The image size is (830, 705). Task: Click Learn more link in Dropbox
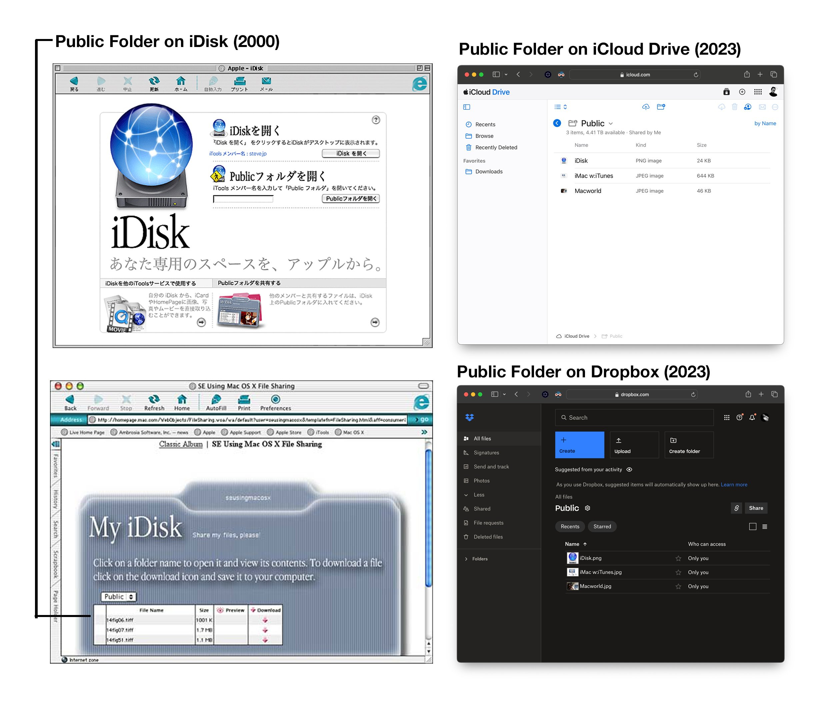[x=733, y=484]
